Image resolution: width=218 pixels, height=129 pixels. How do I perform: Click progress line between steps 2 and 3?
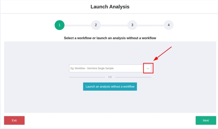click(114, 25)
